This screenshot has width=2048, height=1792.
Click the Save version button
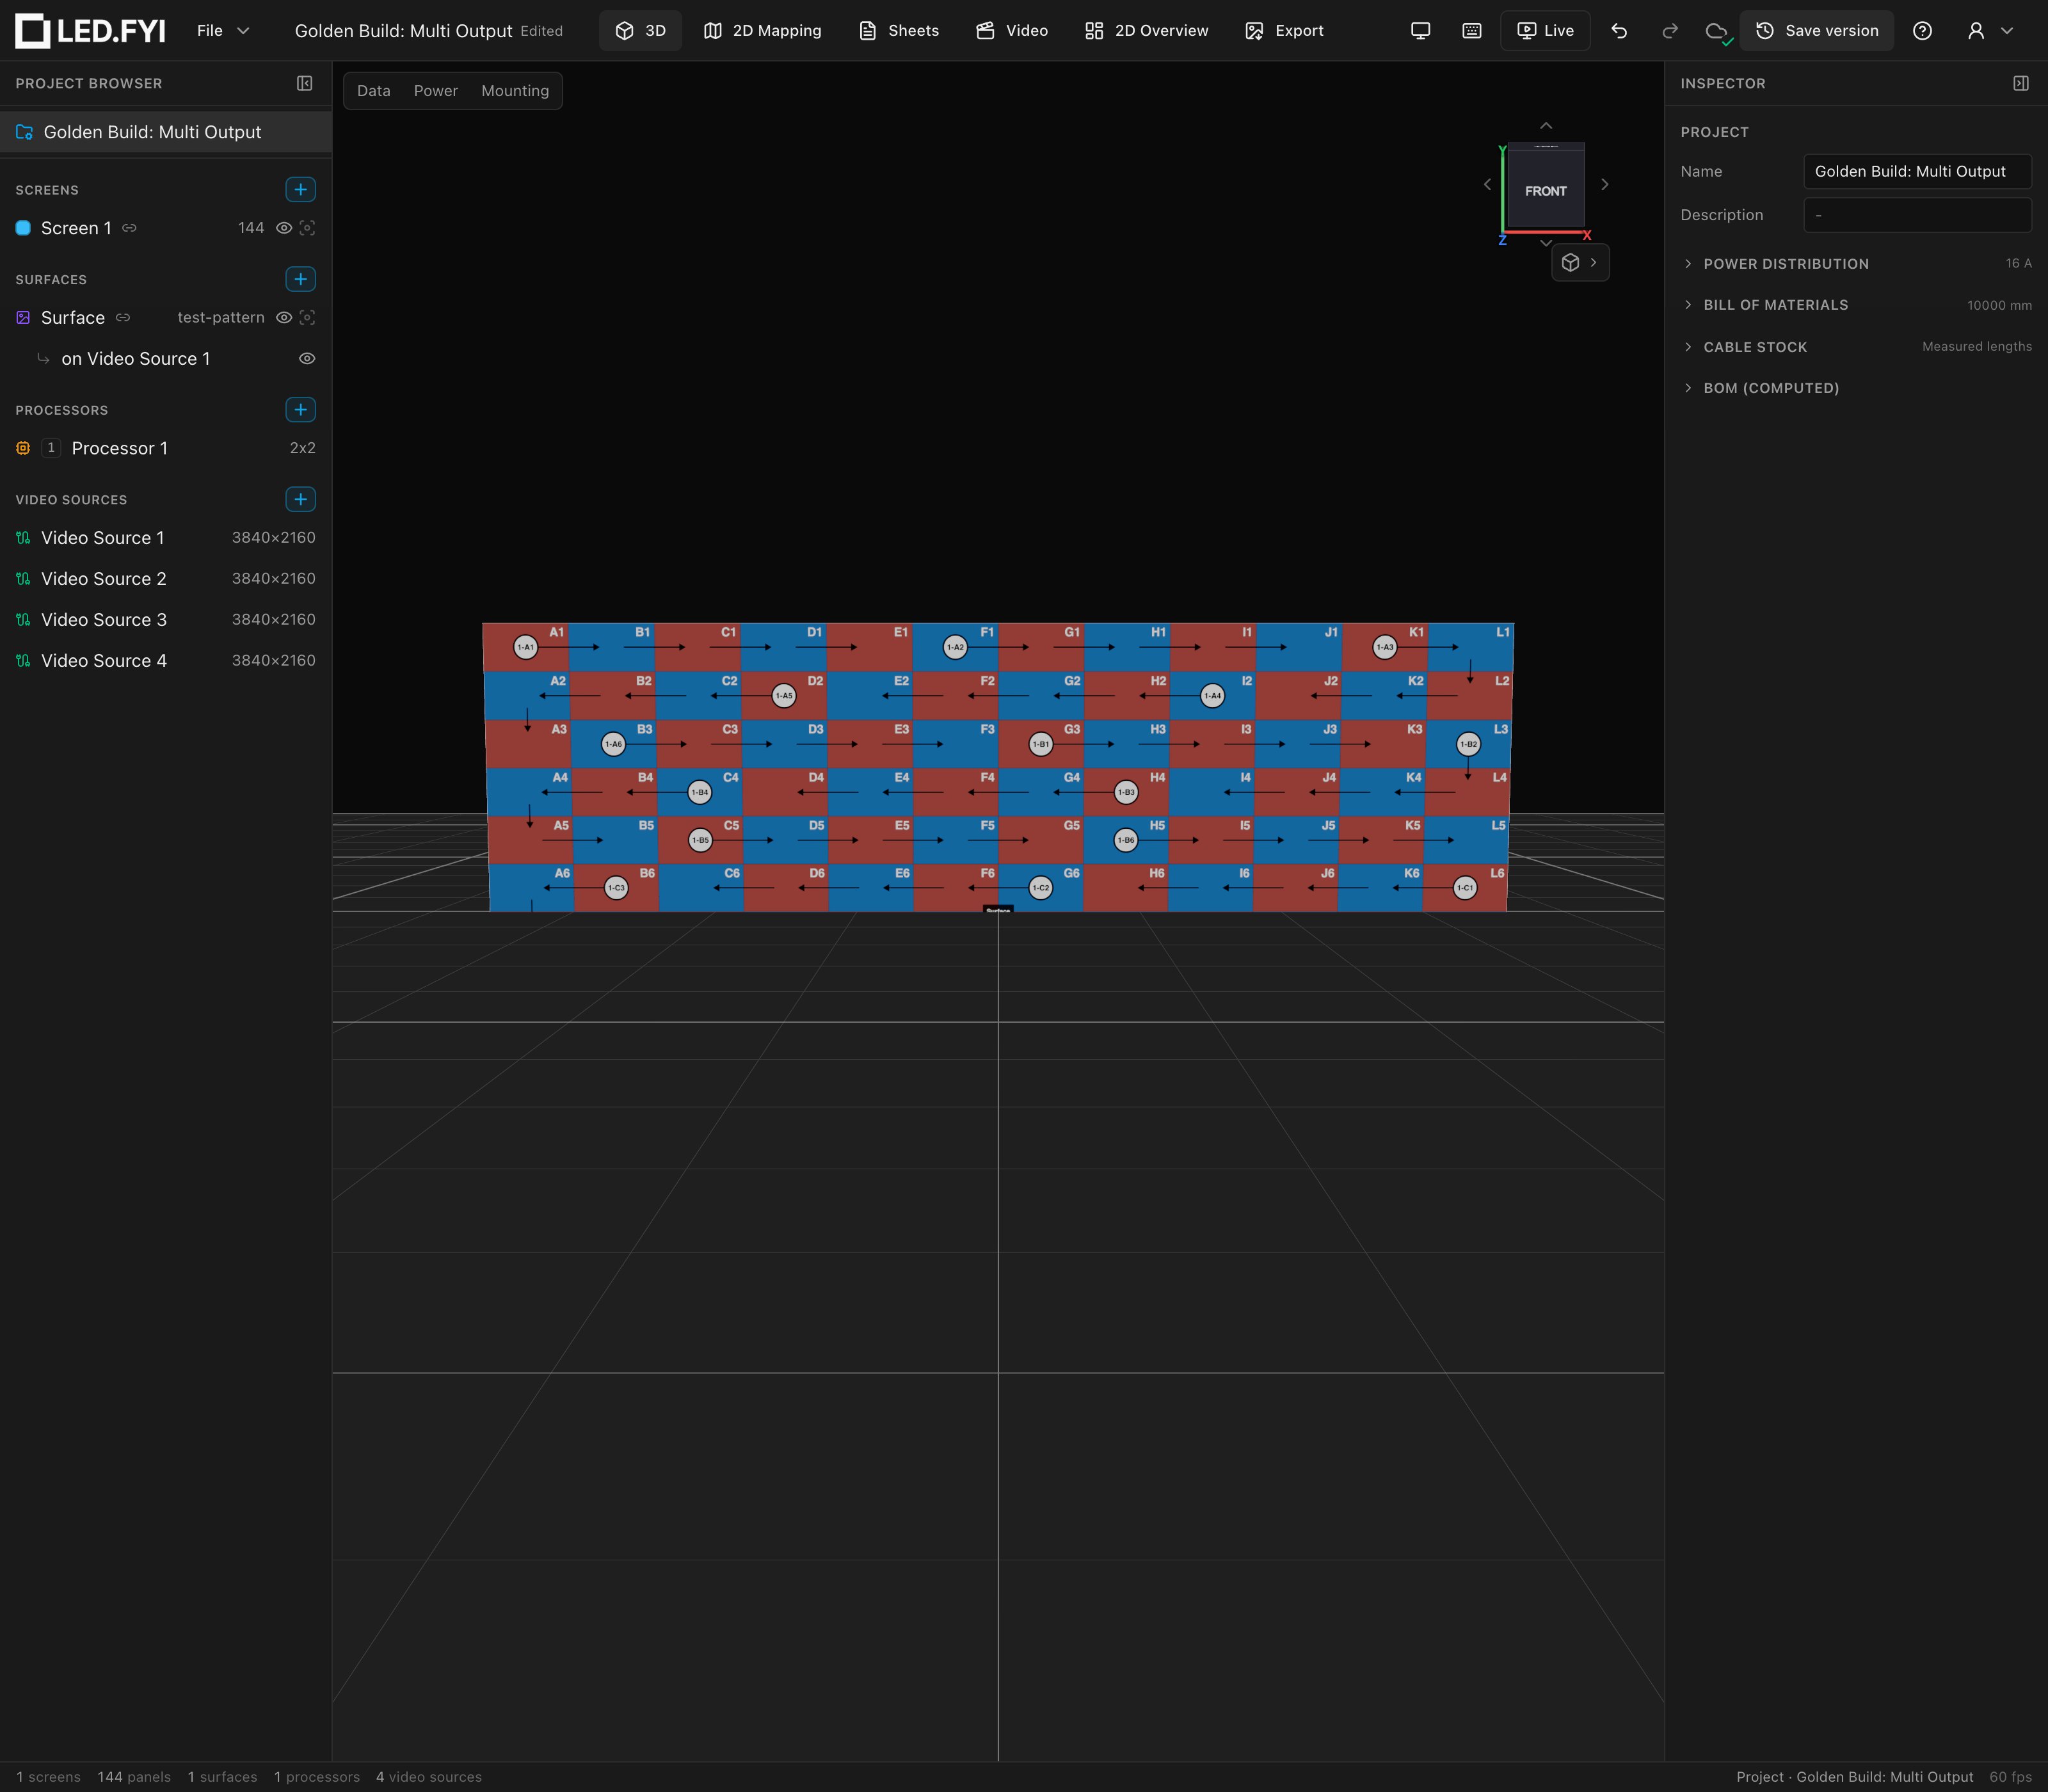tap(1817, 31)
